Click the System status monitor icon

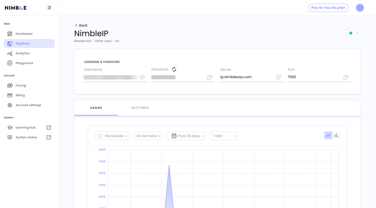coord(10,137)
